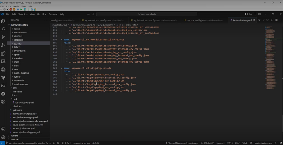This screenshot has width=283, height=145.
Task: Open the Extensions view
Action: [x=3, y=54]
